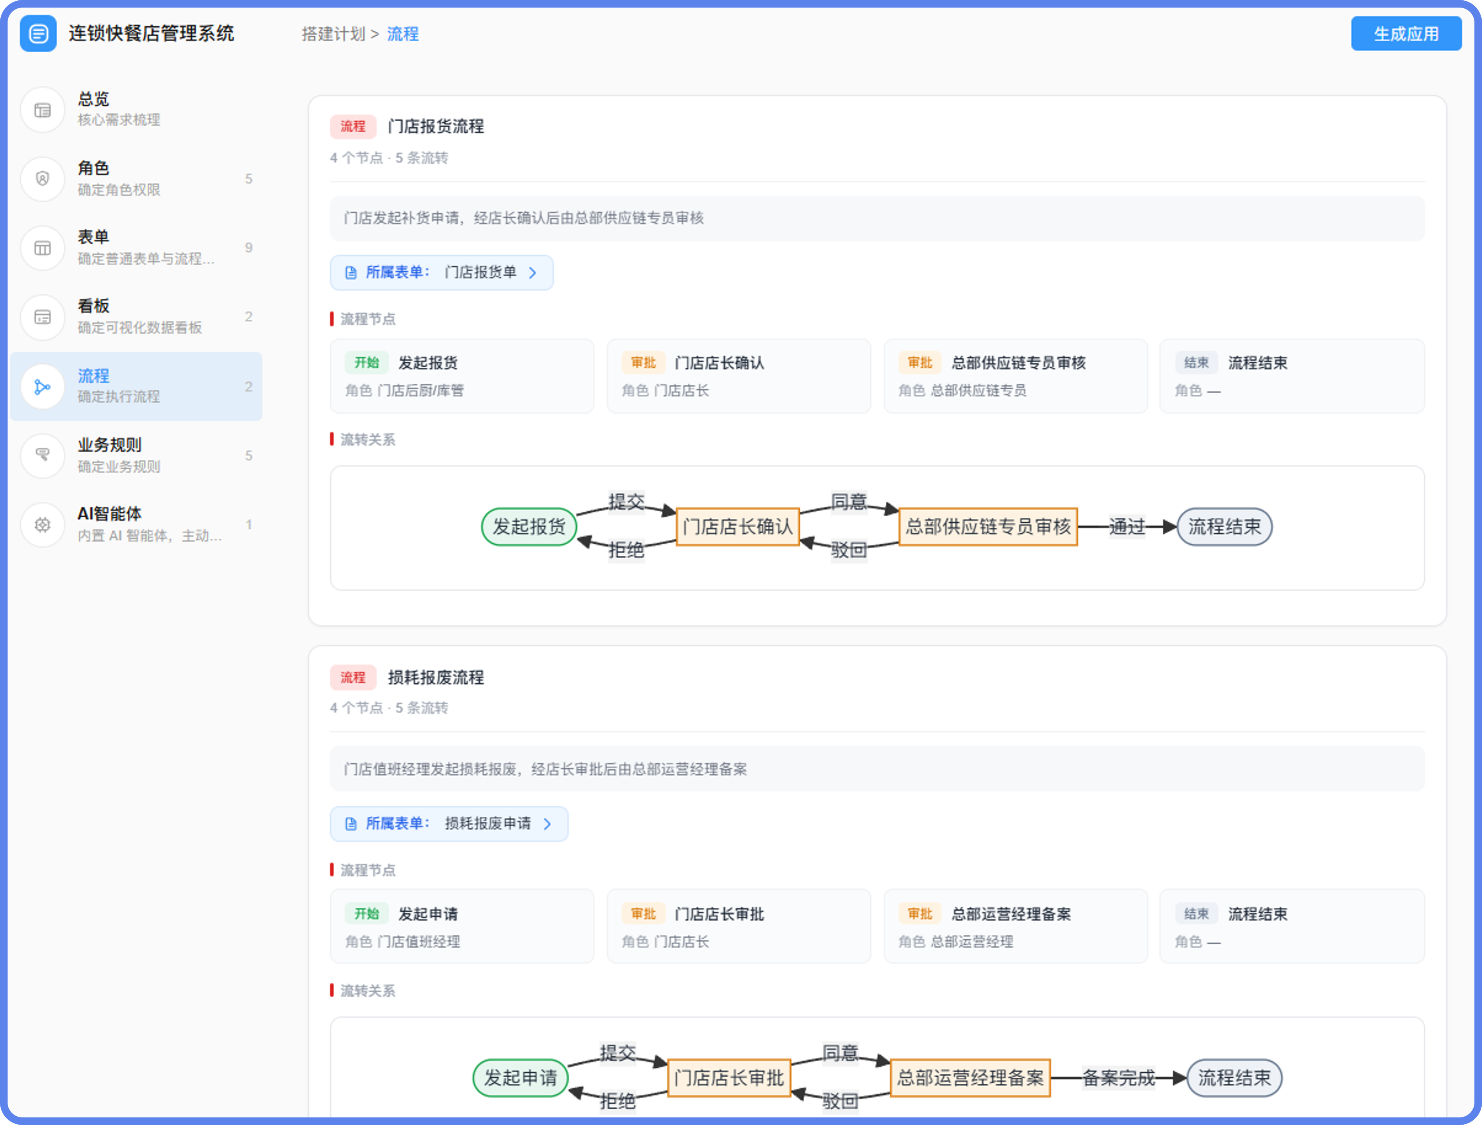Go to 总览 核心需求梳理 menu item
The image size is (1482, 1125).
(x=136, y=110)
